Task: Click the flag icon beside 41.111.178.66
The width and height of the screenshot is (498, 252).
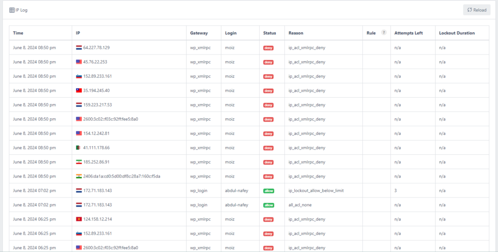Action: pos(79,148)
